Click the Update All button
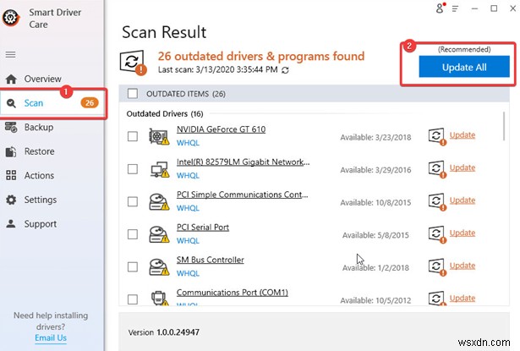The width and height of the screenshot is (520, 351). pyautogui.click(x=464, y=67)
